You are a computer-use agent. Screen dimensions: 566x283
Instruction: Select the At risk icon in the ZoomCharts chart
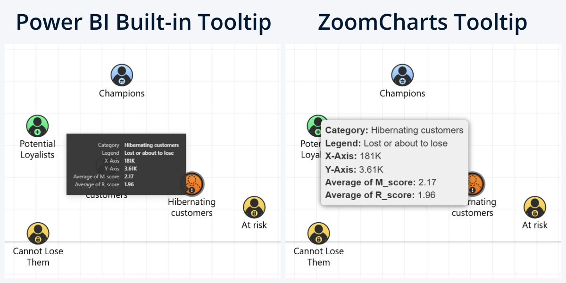click(x=535, y=207)
